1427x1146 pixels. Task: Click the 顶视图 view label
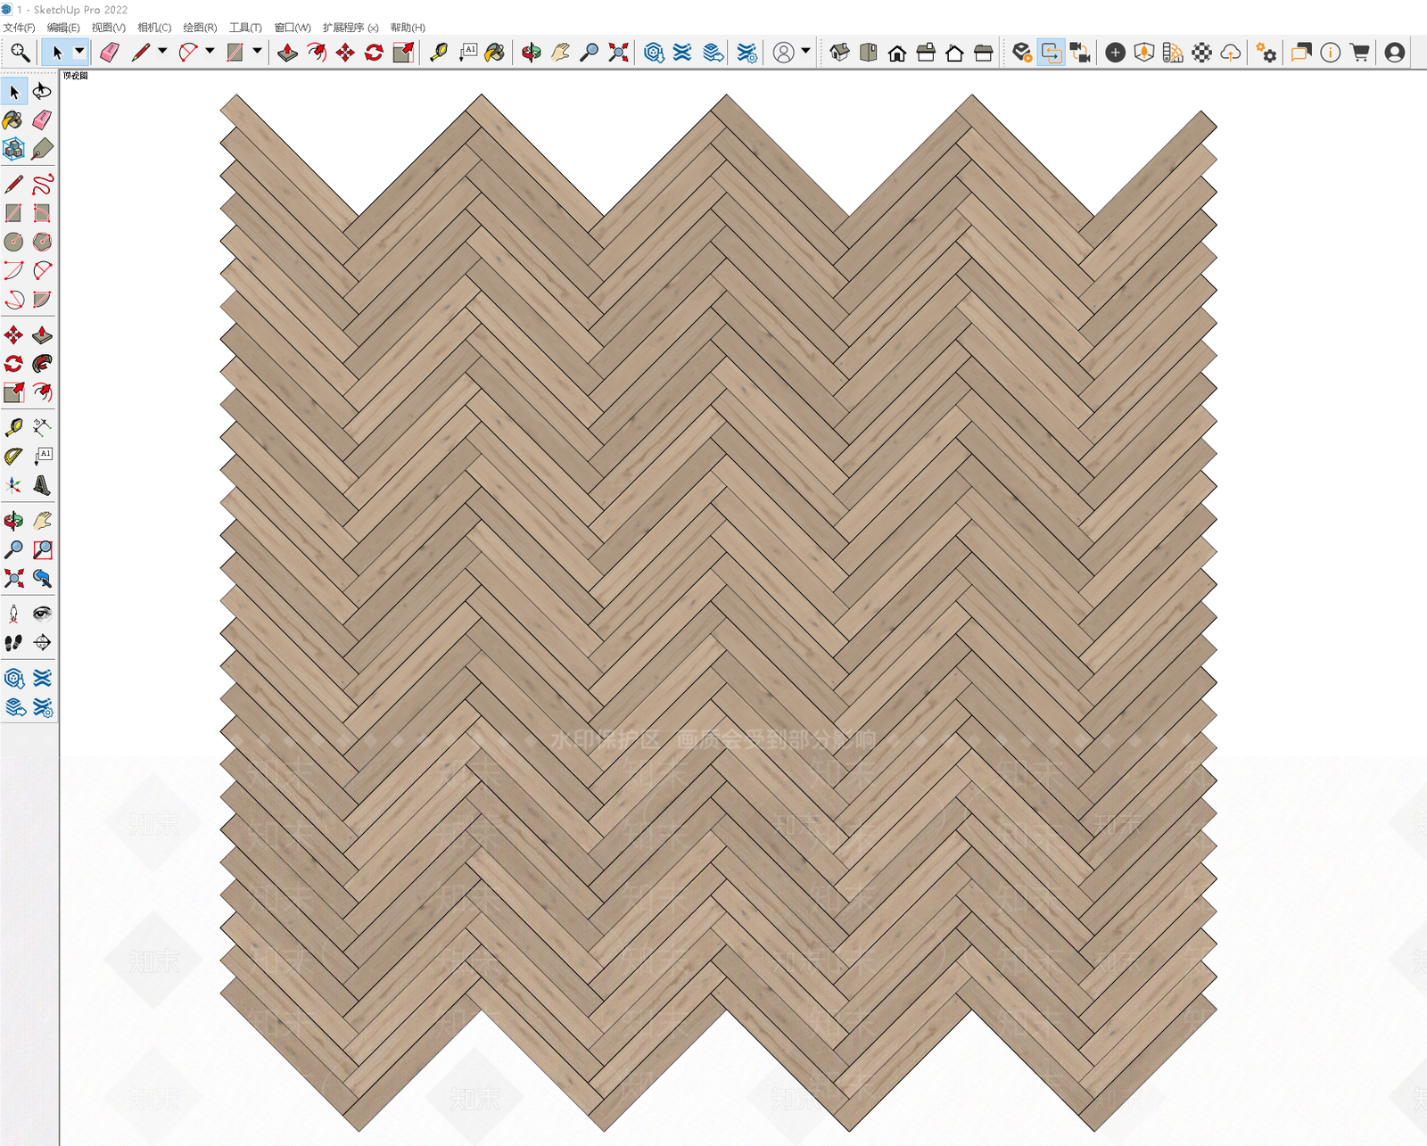point(76,76)
